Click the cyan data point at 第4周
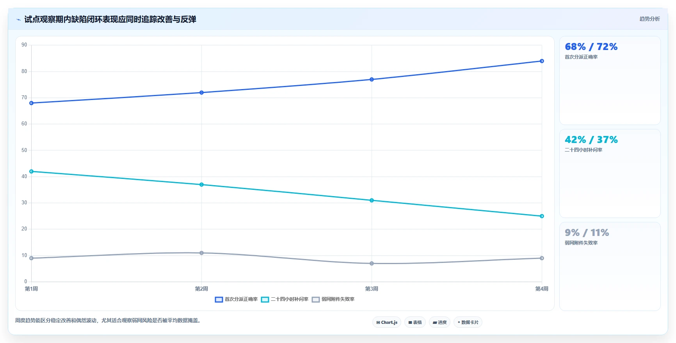 pyautogui.click(x=542, y=216)
